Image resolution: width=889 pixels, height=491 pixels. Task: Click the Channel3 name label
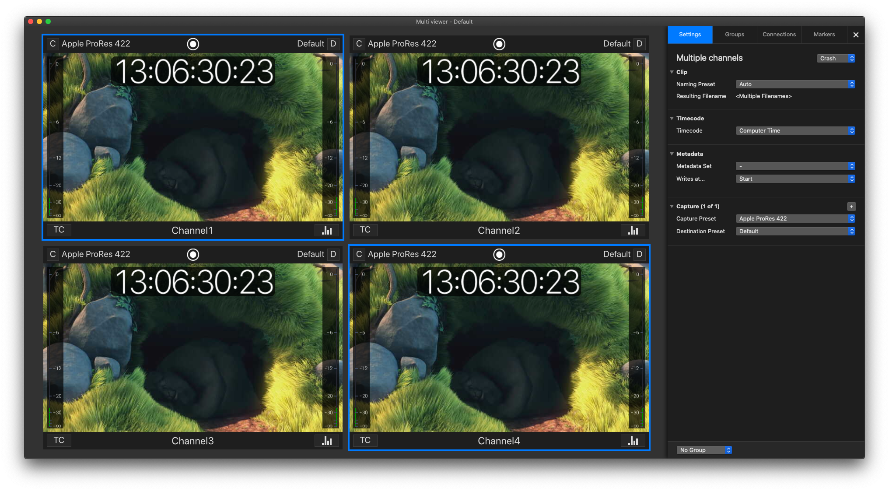192,441
